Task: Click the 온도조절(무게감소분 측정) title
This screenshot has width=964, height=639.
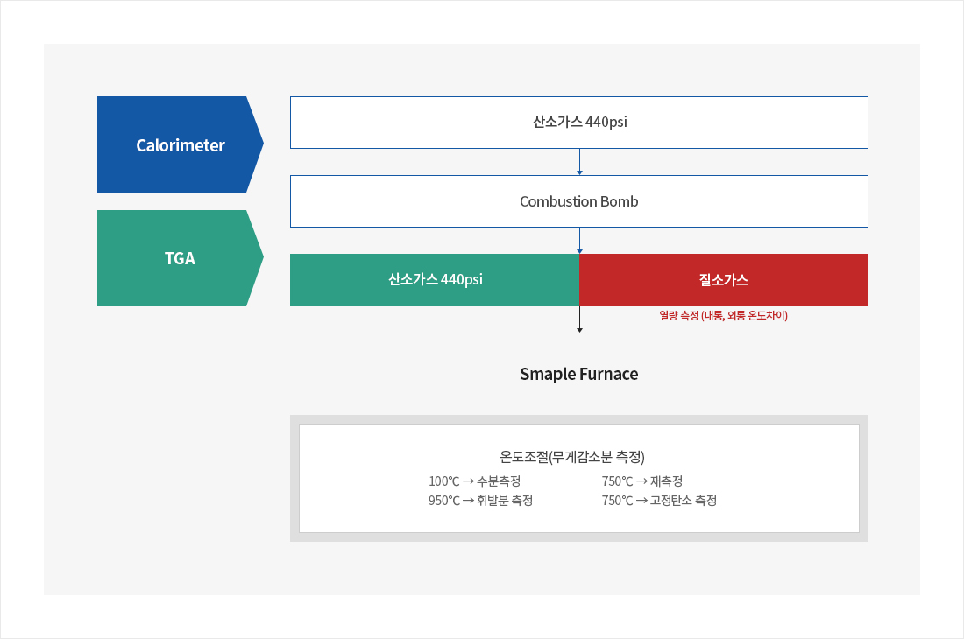Action: (x=572, y=457)
